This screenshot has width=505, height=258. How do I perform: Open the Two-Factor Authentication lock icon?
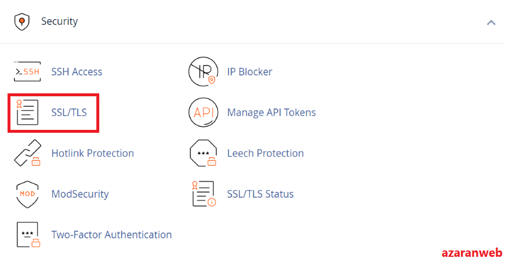(x=28, y=234)
